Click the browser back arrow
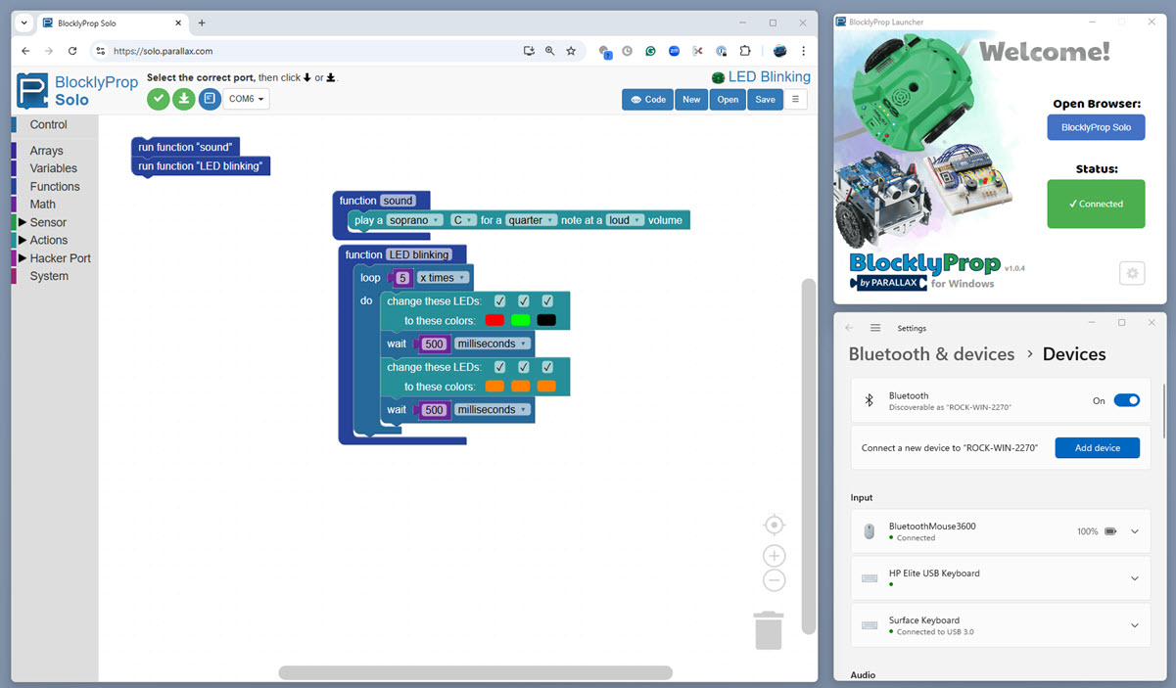 [x=25, y=51]
